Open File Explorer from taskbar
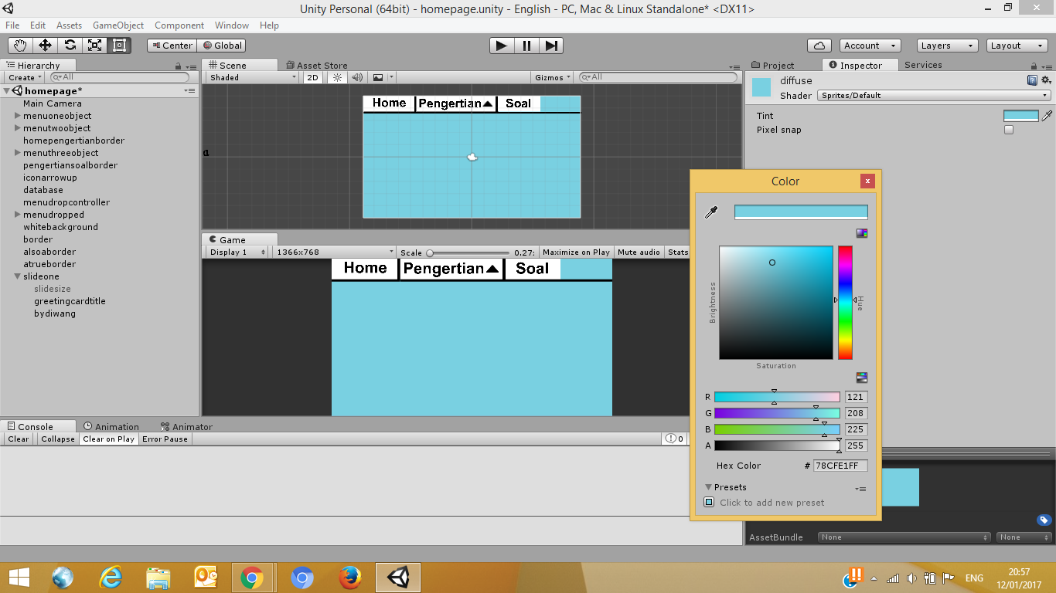Viewport: 1056px width, 593px height. pyautogui.click(x=158, y=578)
